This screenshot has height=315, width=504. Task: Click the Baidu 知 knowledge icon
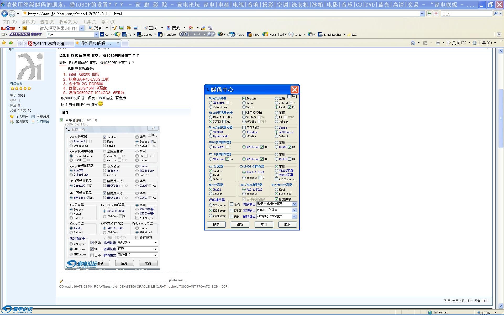129,28
